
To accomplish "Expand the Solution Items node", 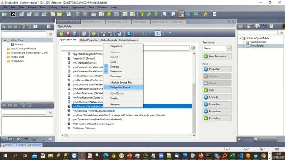I will tap(244, 42).
